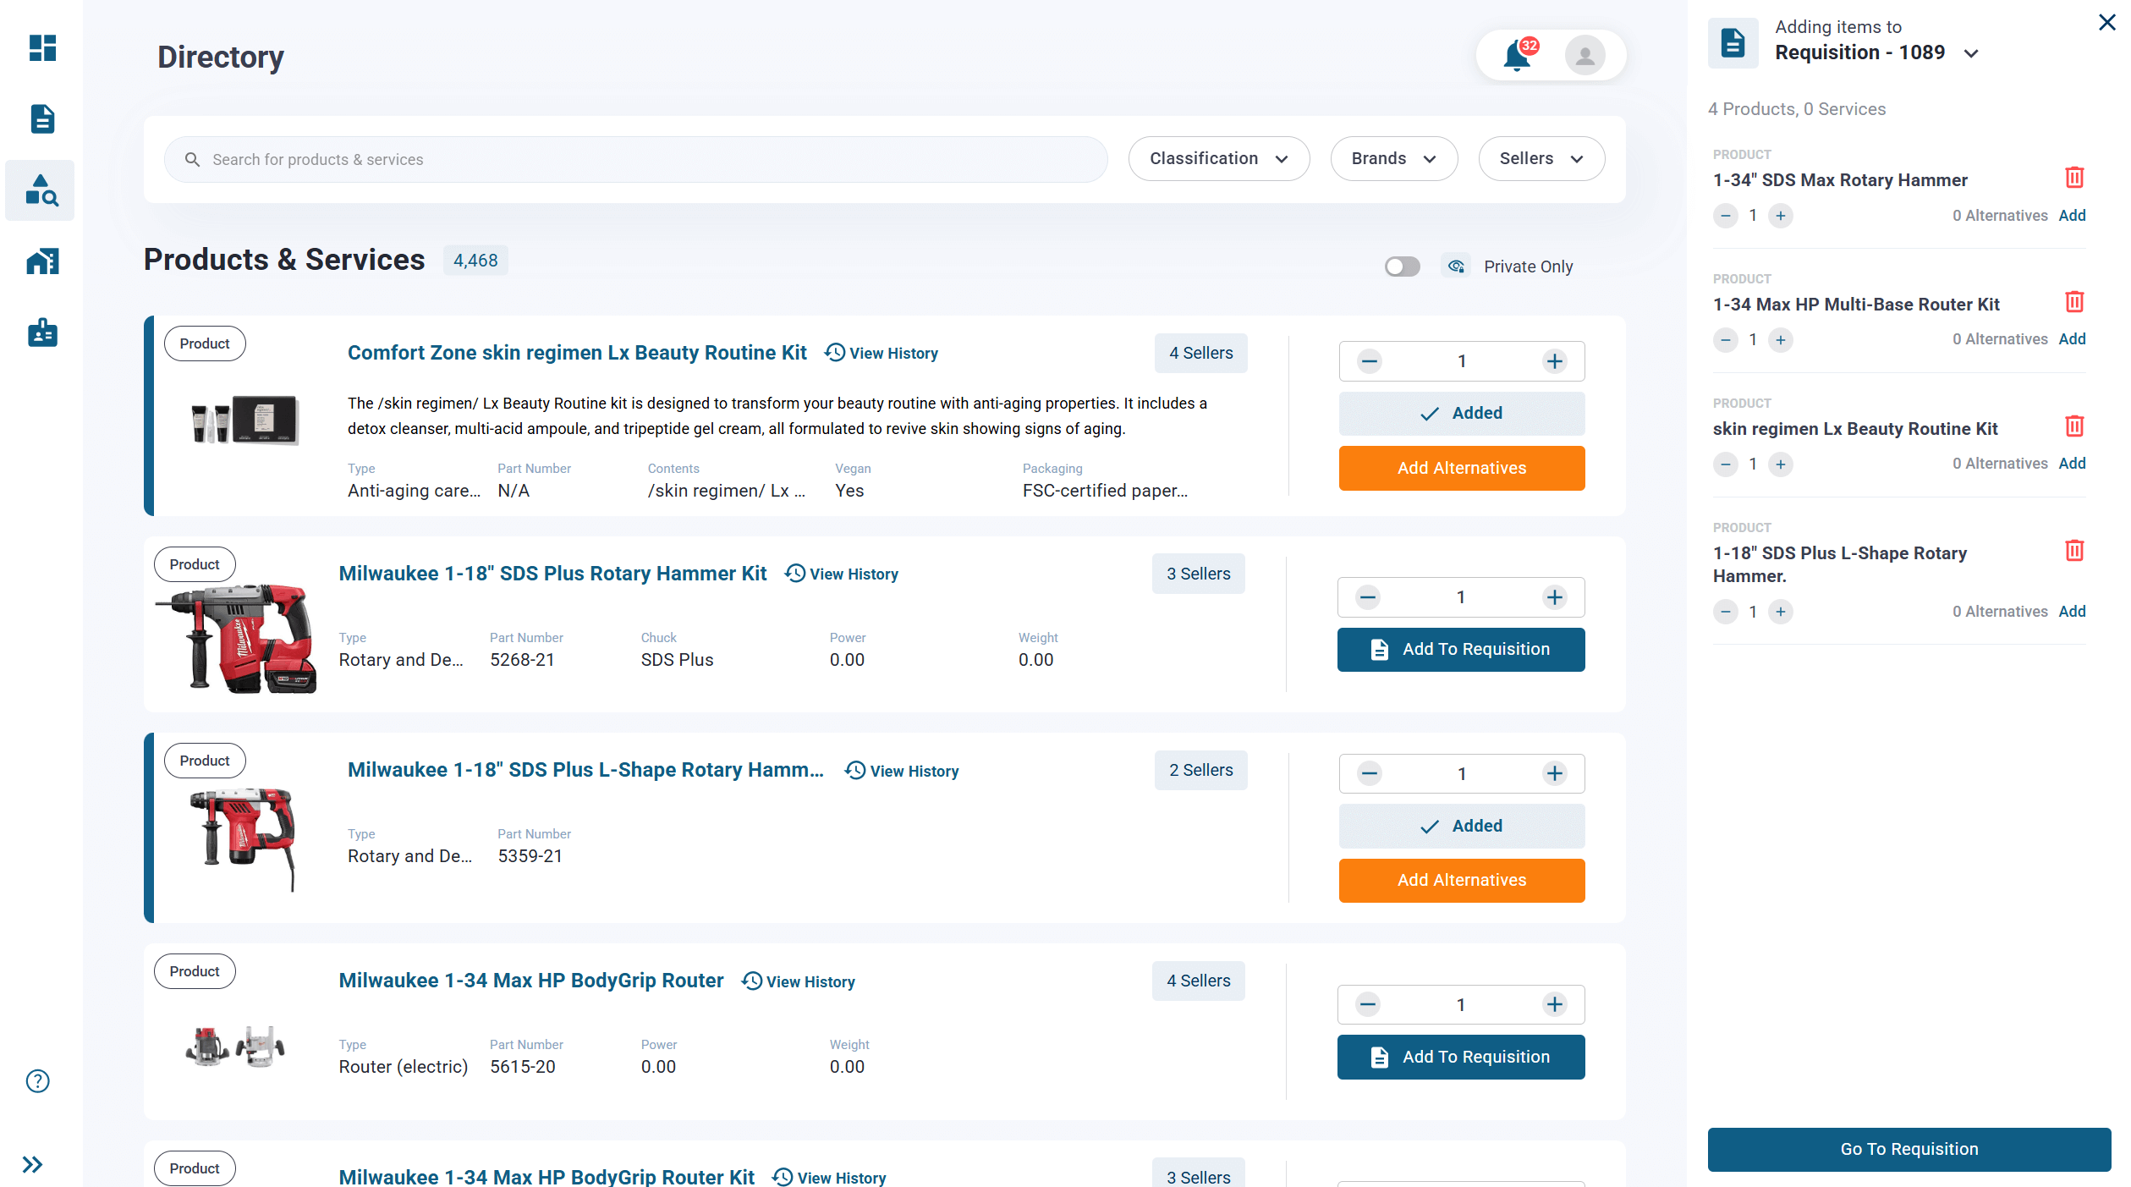Viewport: 2131px width, 1187px height.
Task: Enable the Private Only toggle switch
Action: [x=1402, y=266]
